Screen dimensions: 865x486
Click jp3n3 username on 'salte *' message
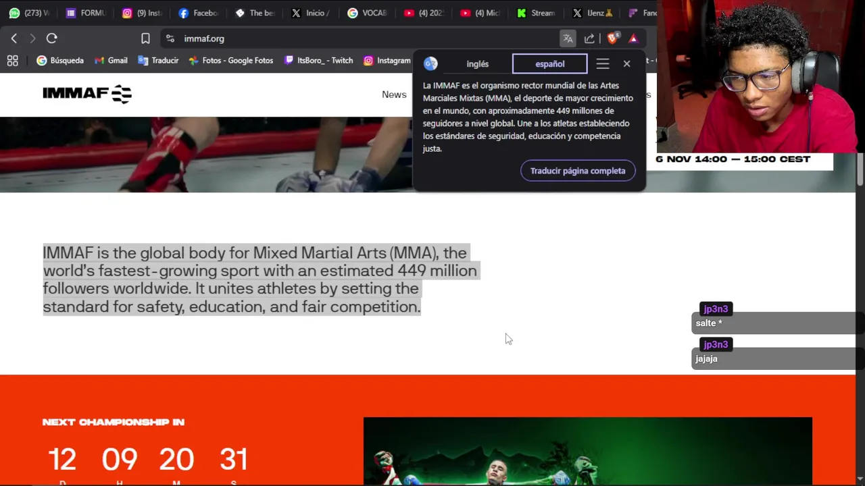pyautogui.click(x=716, y=309)
